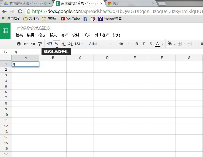The height and width of the screenshot is (157, 203).
Task: Open the 編輯 menu
Action: pyautogui.click(x=30, y=35)
